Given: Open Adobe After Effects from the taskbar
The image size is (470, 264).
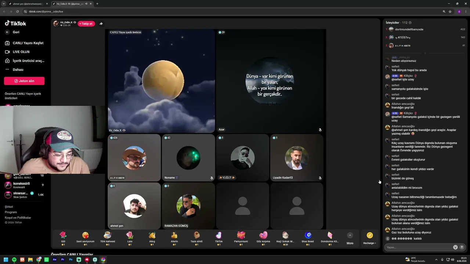Looking at the screenshot, I should pyautogui.click(x=55, y=260).
